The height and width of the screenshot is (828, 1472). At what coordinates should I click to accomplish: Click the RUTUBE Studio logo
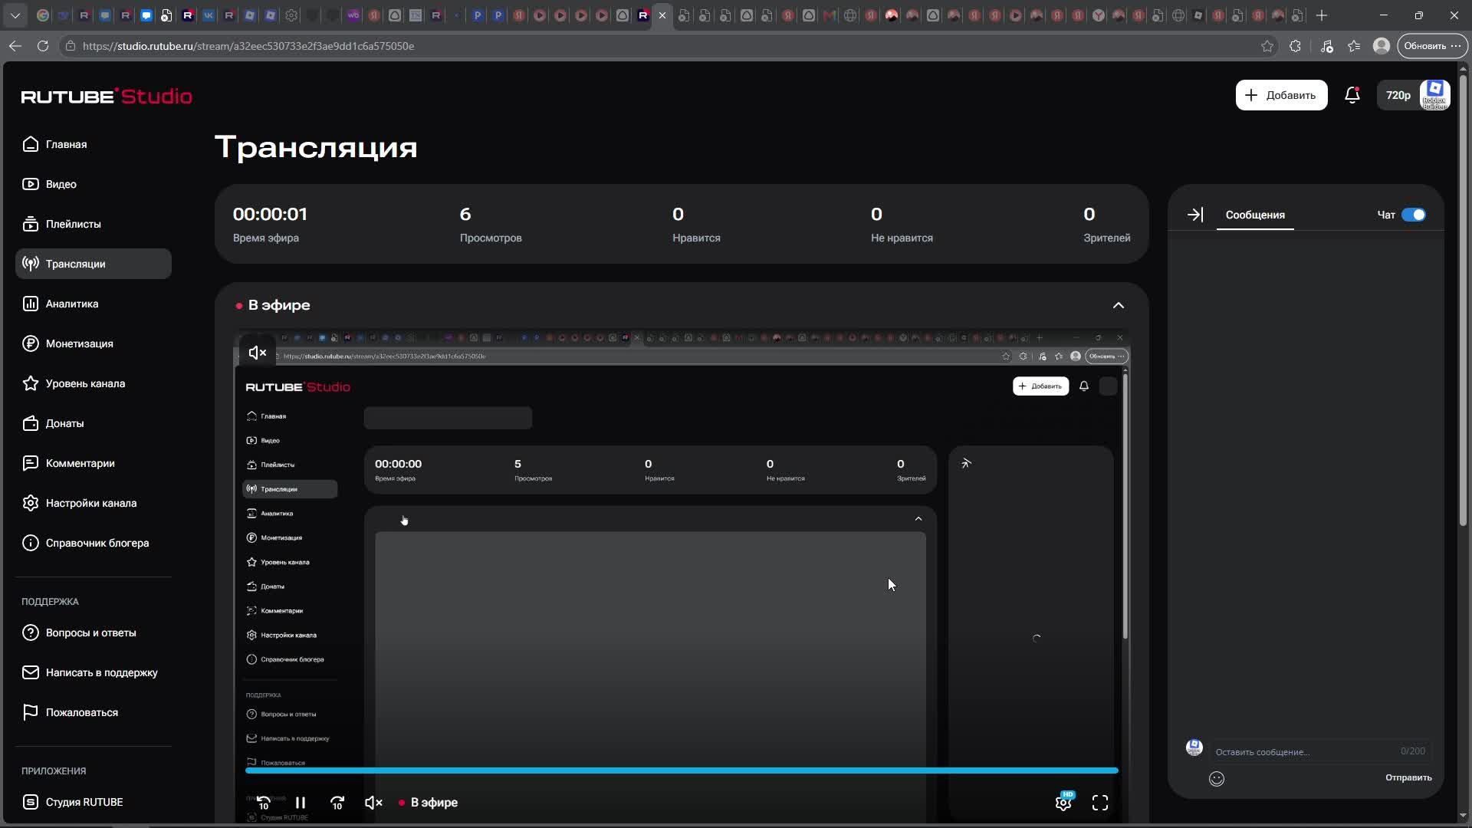(107, 96)
